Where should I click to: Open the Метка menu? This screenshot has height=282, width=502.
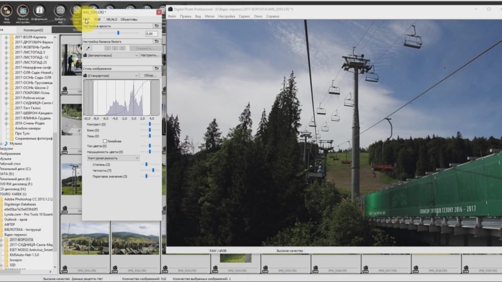pos(209,16)
